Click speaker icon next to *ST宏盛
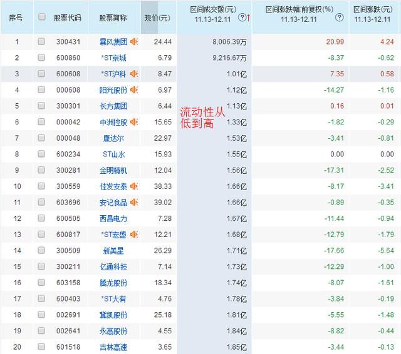The height and width of the screenshot is (354, 401). pyautogui.click(x=134, y=235)
